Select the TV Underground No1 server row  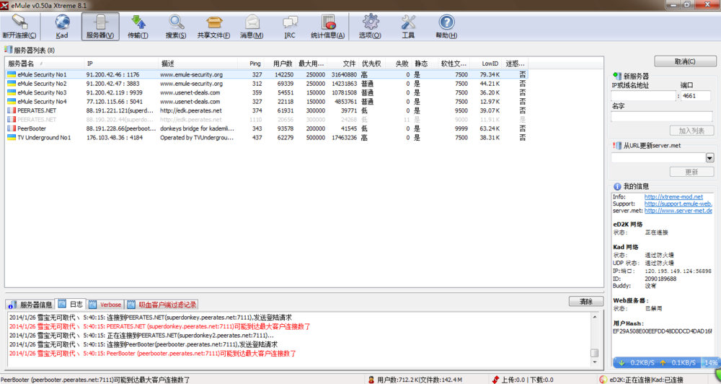pos(267,137)
